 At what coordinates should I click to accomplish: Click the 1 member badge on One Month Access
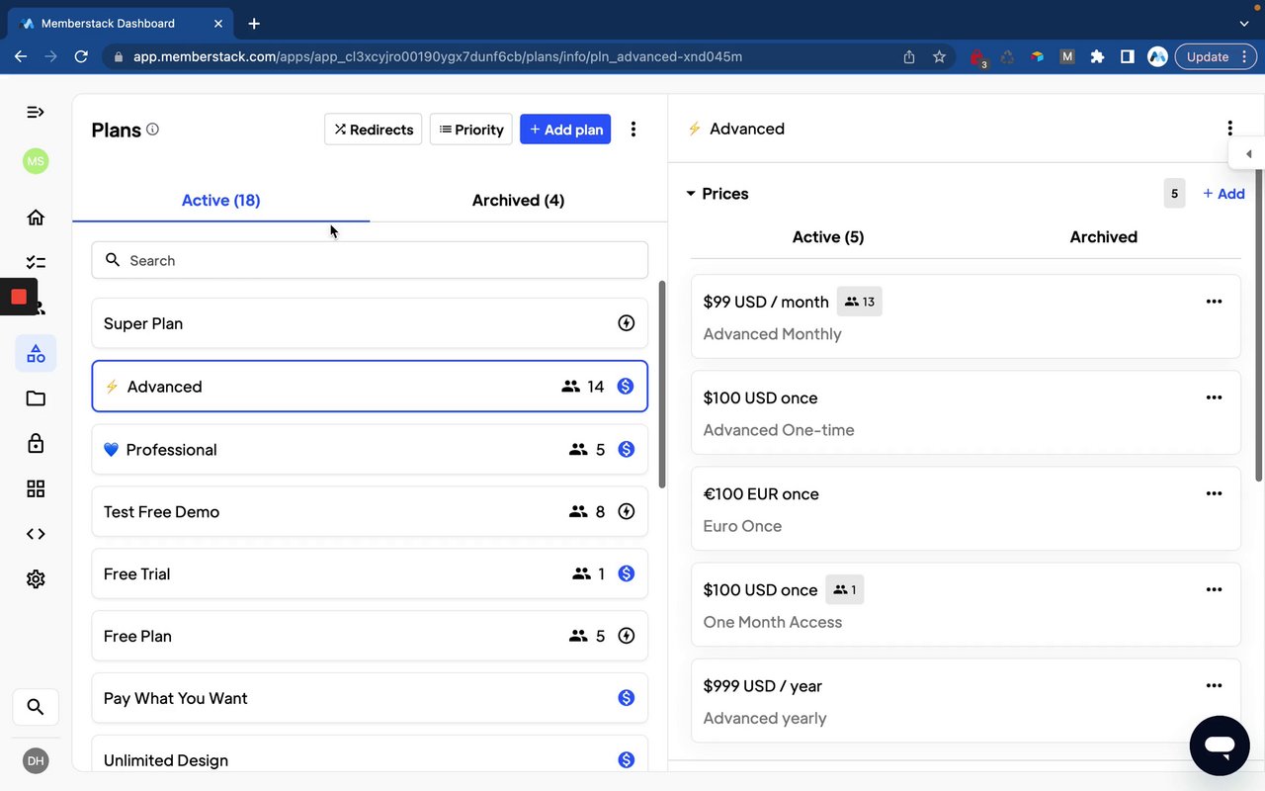(x=844, y=589)
